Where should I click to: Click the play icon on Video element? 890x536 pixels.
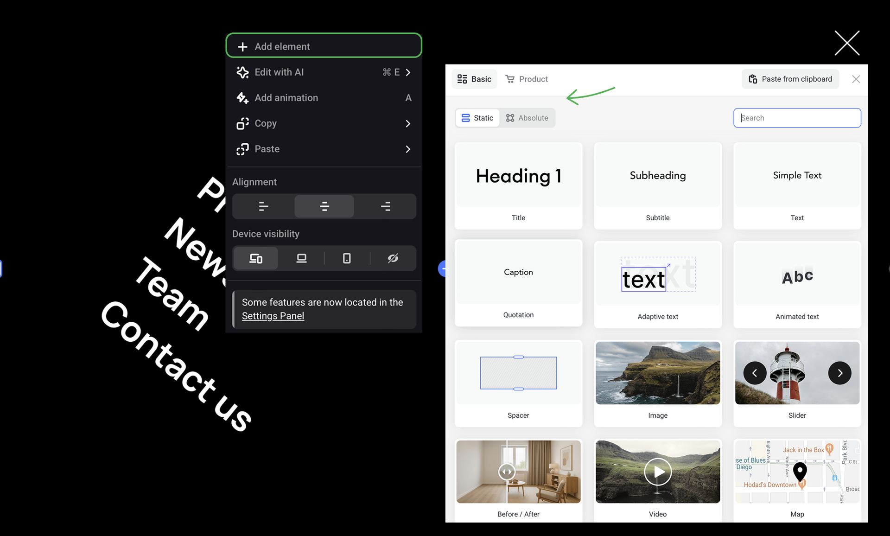coord(658,472)
